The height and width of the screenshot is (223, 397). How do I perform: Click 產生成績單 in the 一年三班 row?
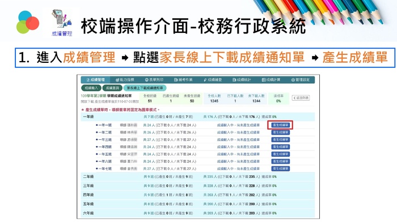coord(280,140)
